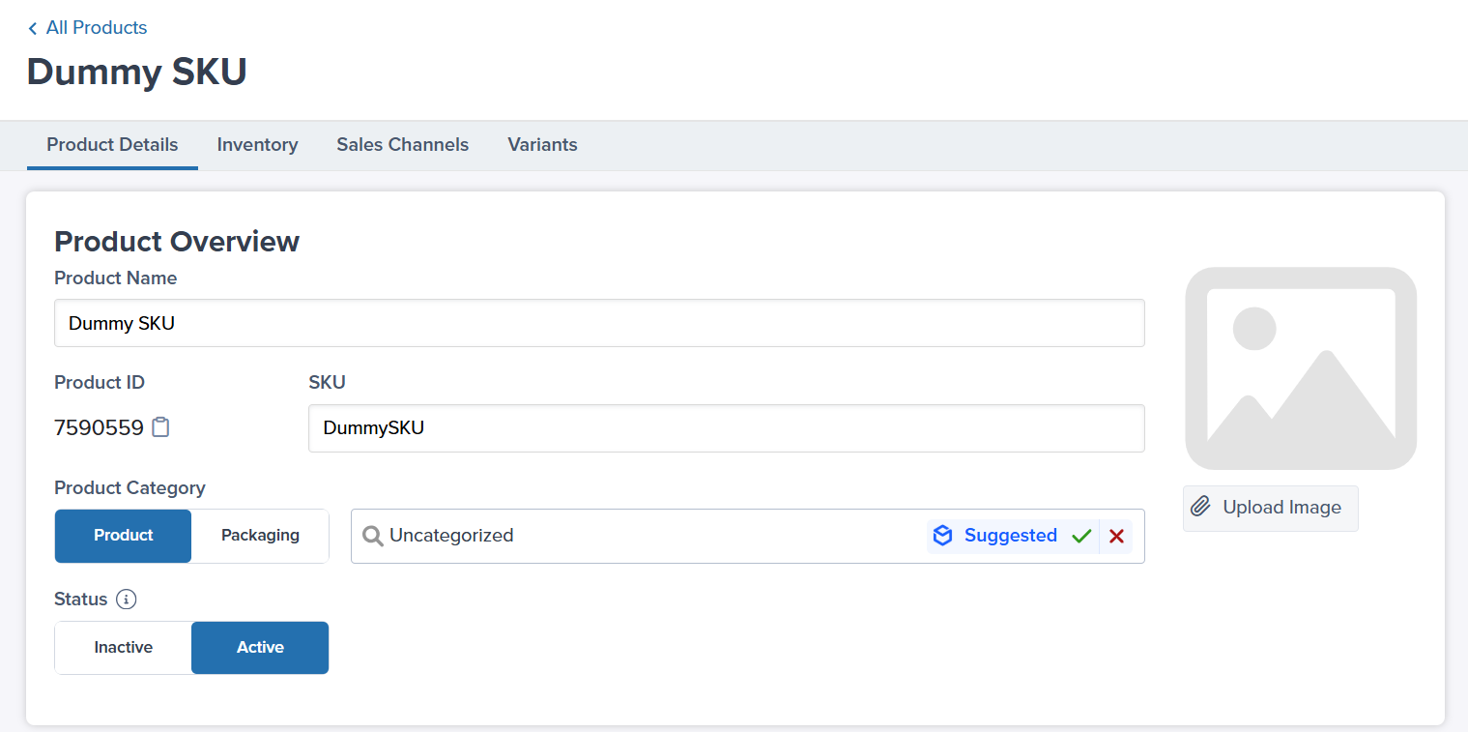1468x732 pixels.
Task: Click the Upload Image button
Action: click(x=1270, y=507)
